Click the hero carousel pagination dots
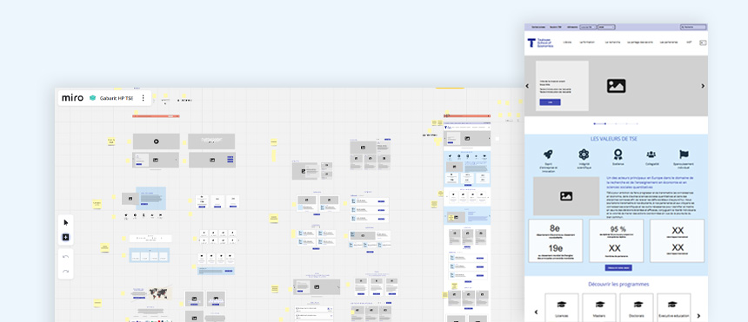This screenshot has width=748, height=322. pos(616,124)
